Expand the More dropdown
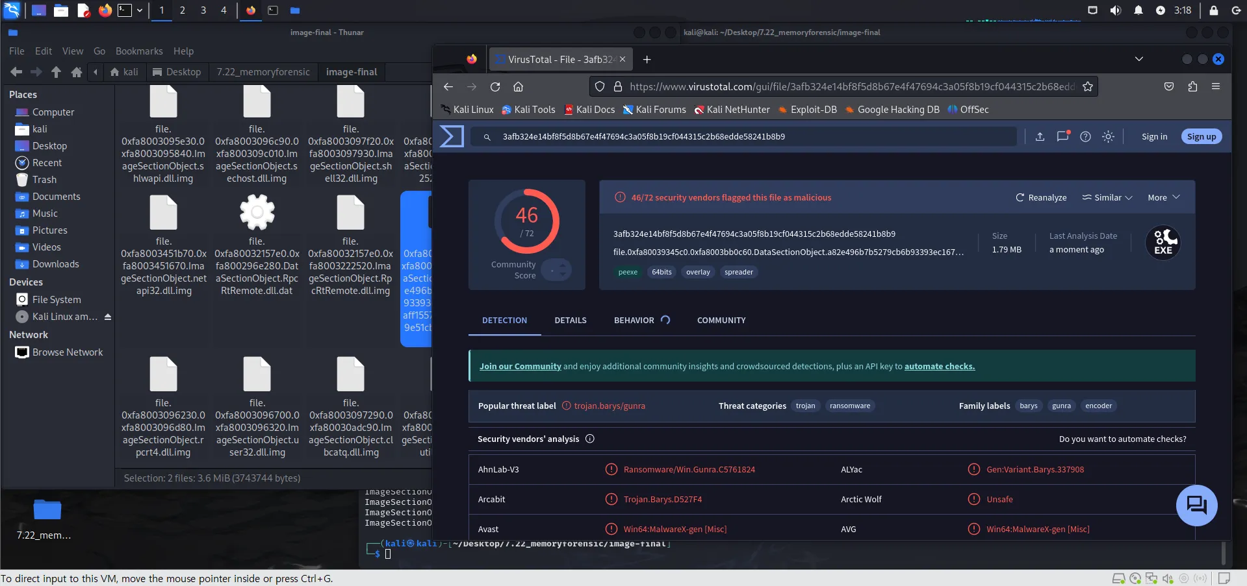 click(x=1164, y=197)
